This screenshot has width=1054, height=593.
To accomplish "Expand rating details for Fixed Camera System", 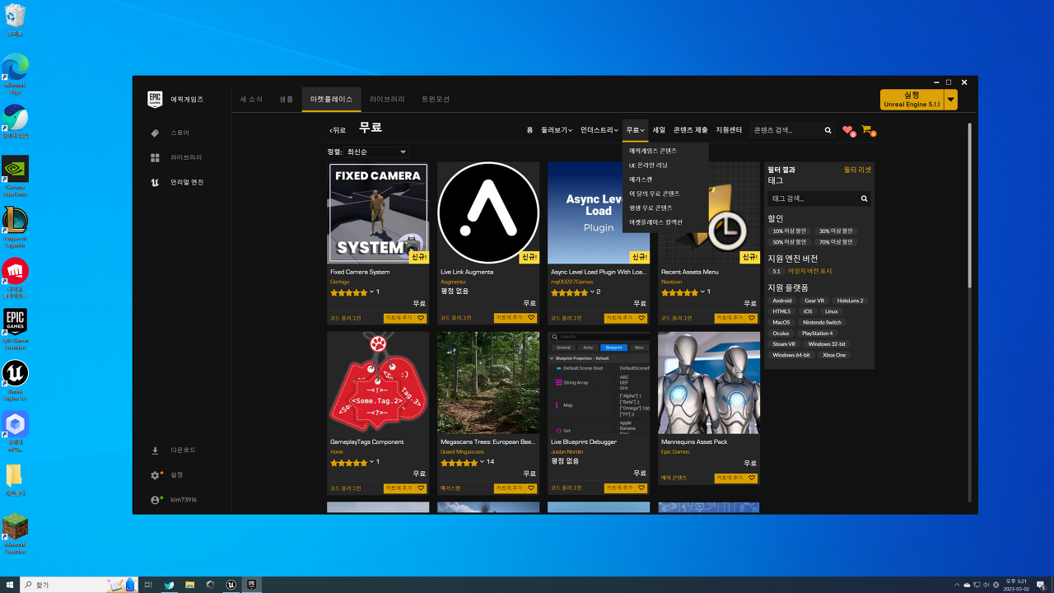I will coord(372,292).
